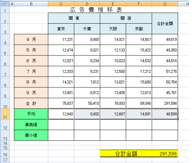Click the 関西 header cell
192x163 pixels.
(126, 18)
